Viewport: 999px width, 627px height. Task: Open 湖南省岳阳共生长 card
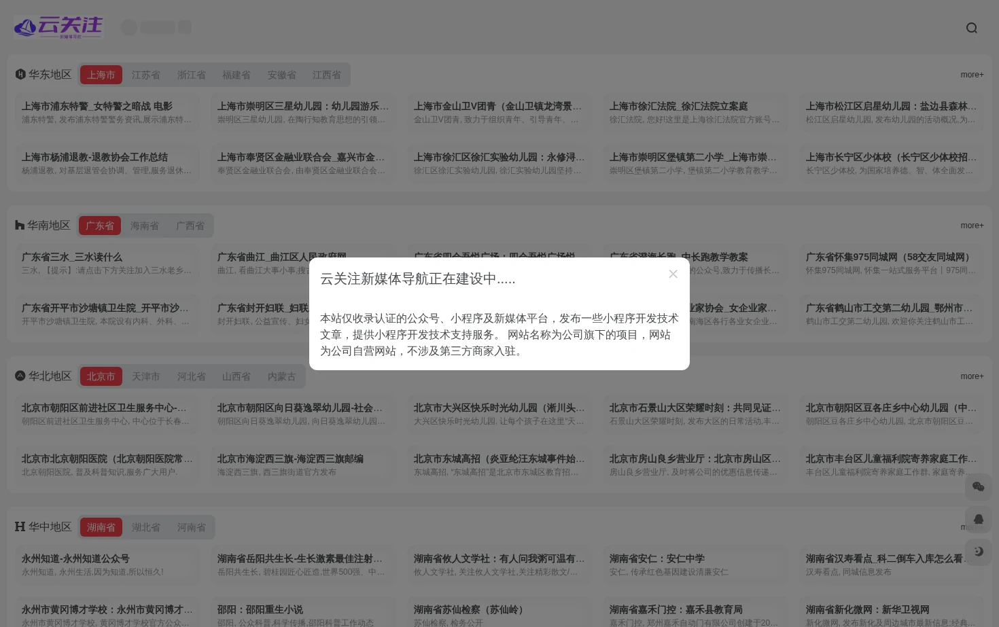(303, 565)
